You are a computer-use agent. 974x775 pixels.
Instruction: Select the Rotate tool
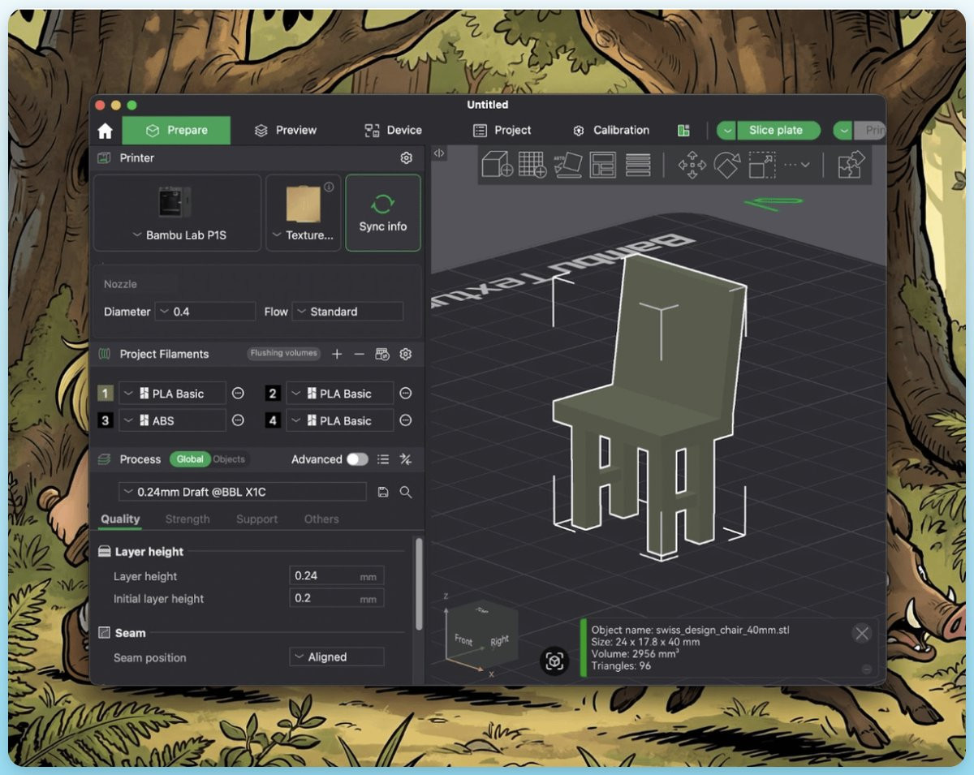[726, 165]
